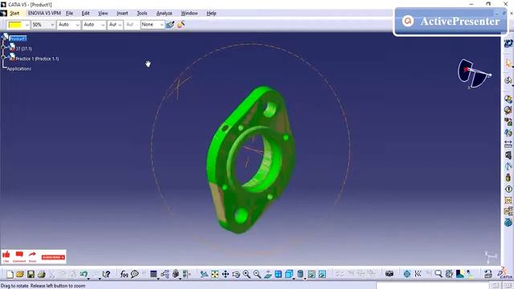
Task: Click the red Subscribe button
Action: [53, 257]
